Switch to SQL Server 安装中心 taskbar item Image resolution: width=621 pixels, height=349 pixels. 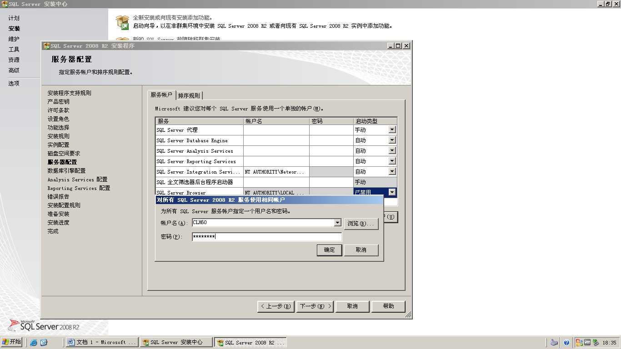[176, 342]
